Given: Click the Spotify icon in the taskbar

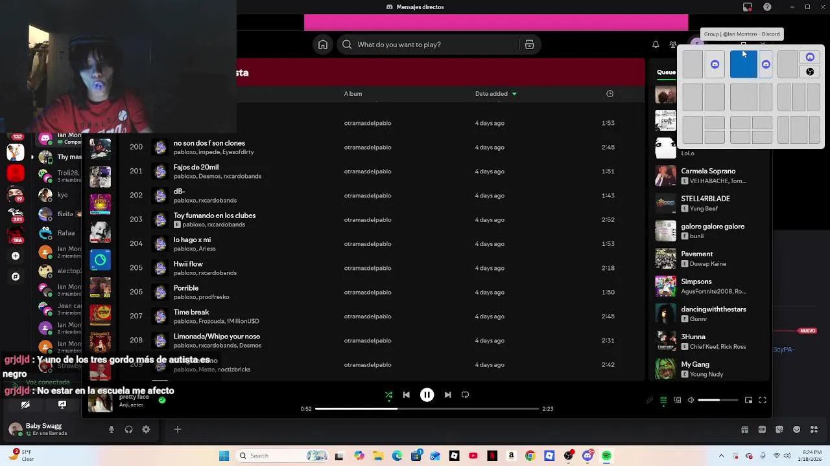Looking at the screenshot, I should click(x=606, y=456).
